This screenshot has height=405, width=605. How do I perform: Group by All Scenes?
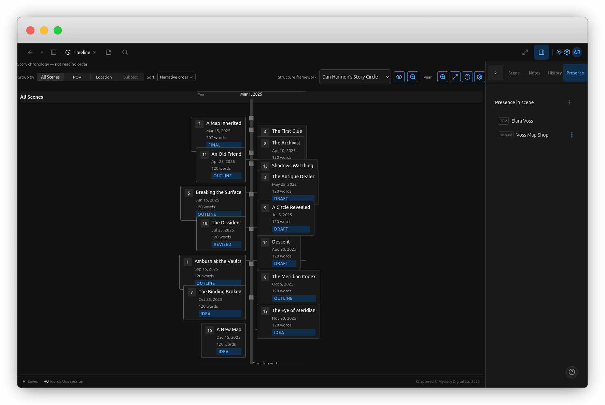(x=50, y=77)
